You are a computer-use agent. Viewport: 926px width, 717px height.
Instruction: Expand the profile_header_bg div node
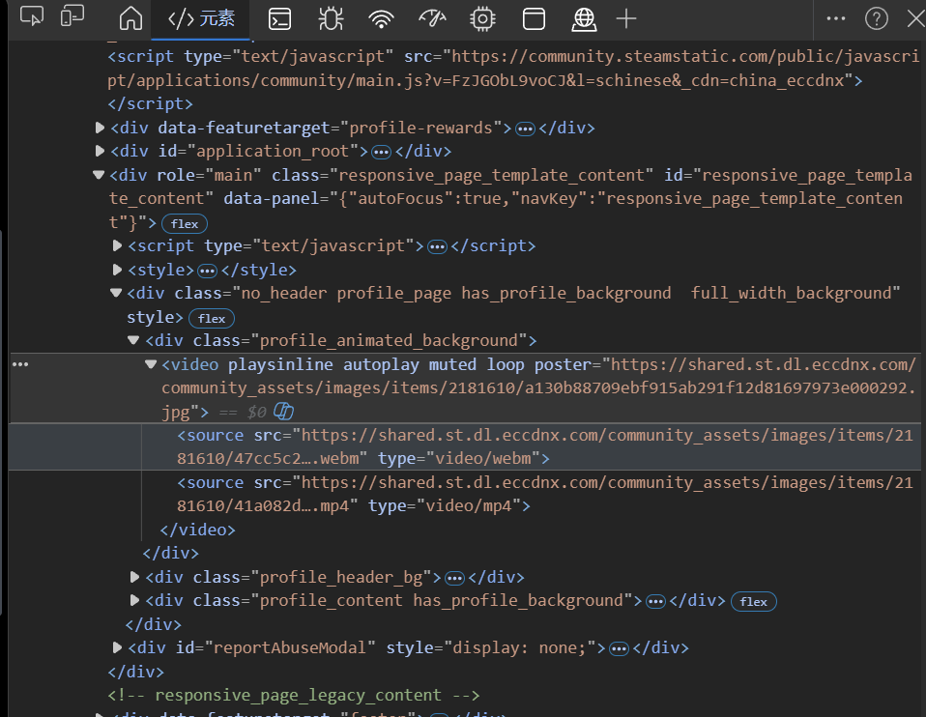[134, 577]
